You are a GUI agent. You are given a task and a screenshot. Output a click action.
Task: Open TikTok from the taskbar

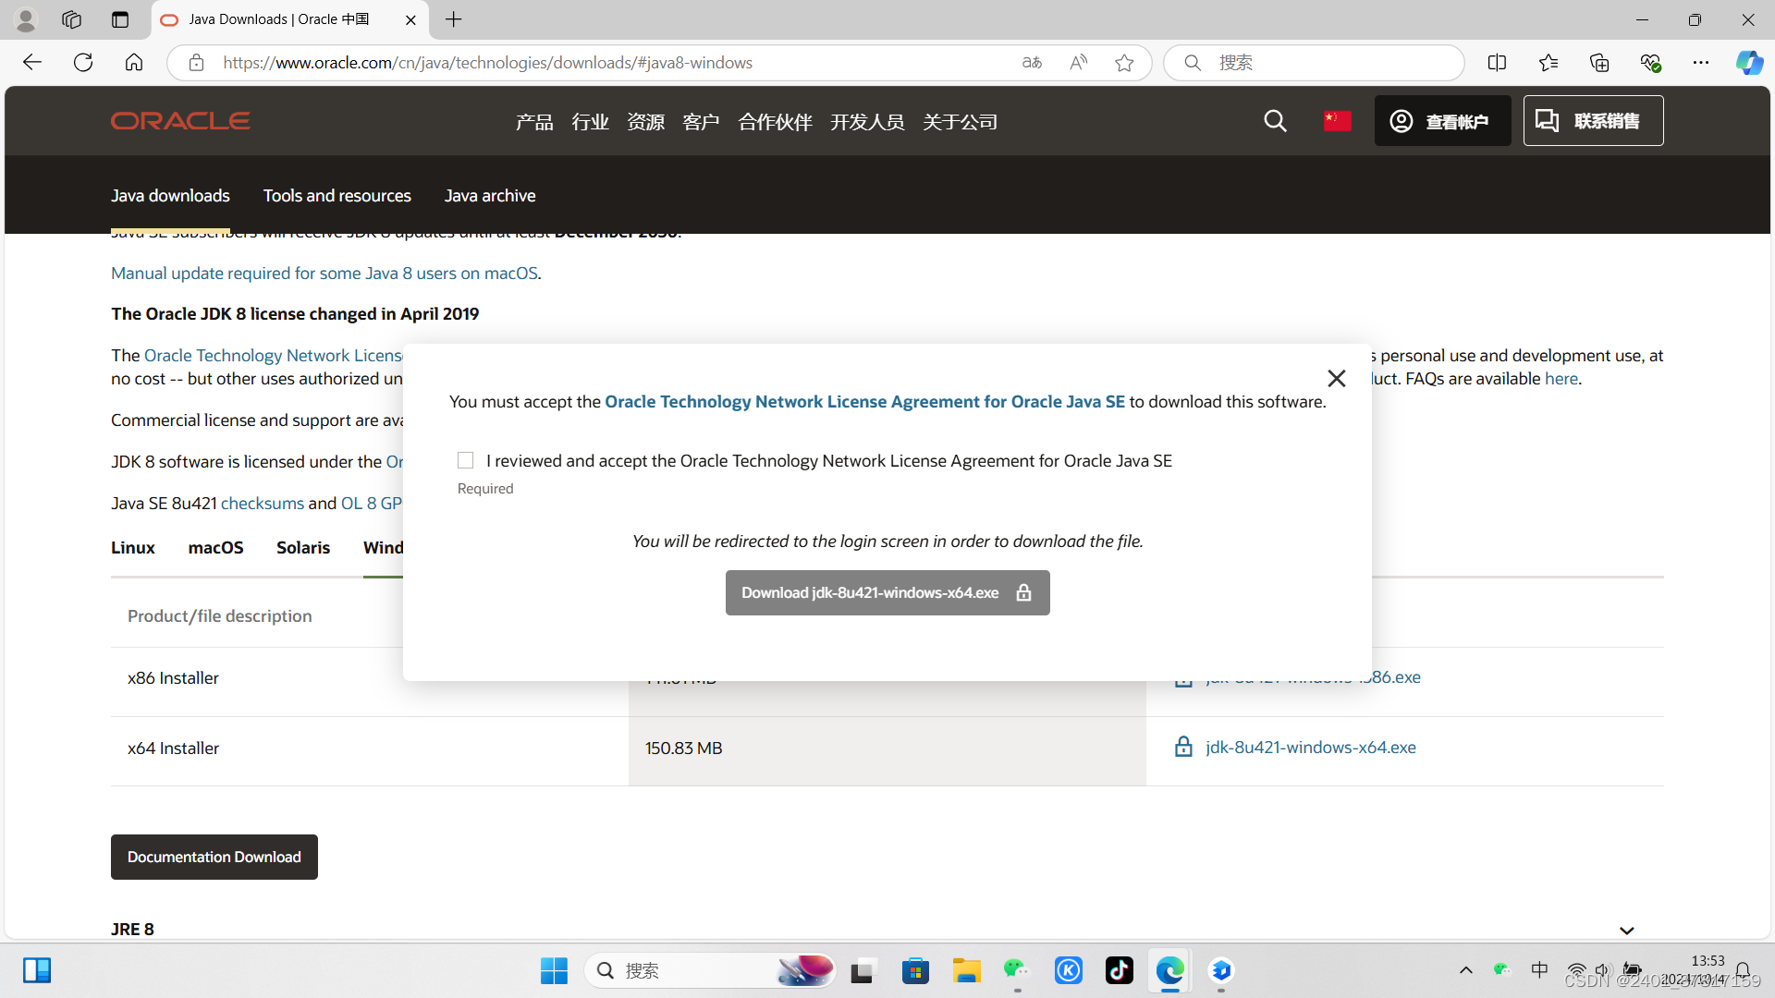pos(1119,970)
